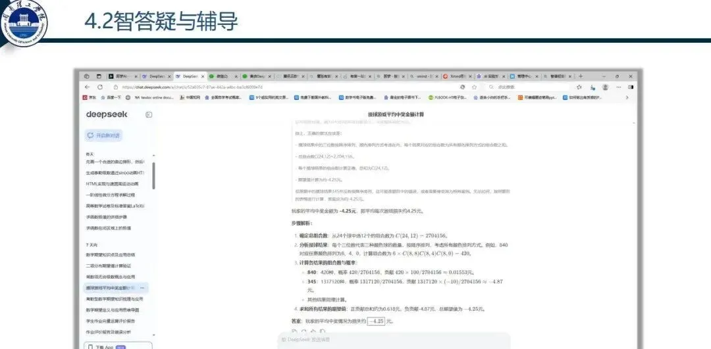Click the 步骤解析 heading
This screenshot has height=349, width=711.
302,223
